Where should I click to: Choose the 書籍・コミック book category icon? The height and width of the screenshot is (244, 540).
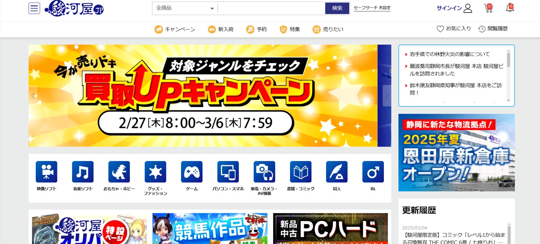[x=300, y=172]
